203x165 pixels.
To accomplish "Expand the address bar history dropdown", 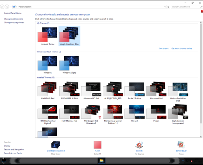I will pyautogui.click(x=165, y=7).
